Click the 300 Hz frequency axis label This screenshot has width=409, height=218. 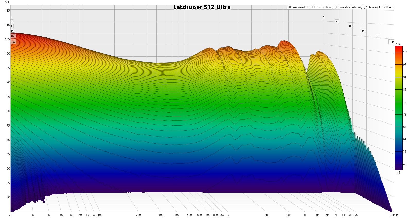tap(161, 215)
